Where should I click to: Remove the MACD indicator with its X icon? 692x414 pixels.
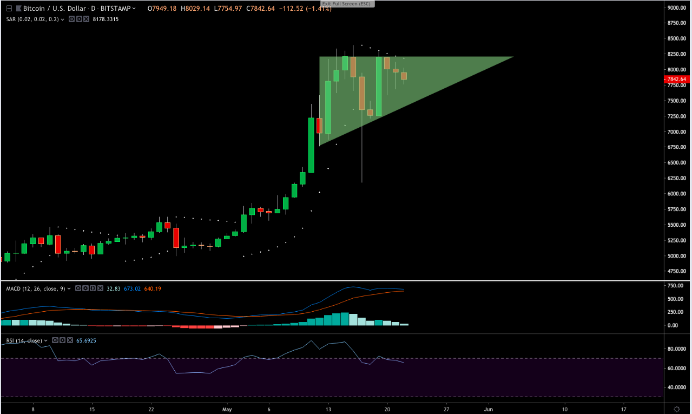[100, 288]
